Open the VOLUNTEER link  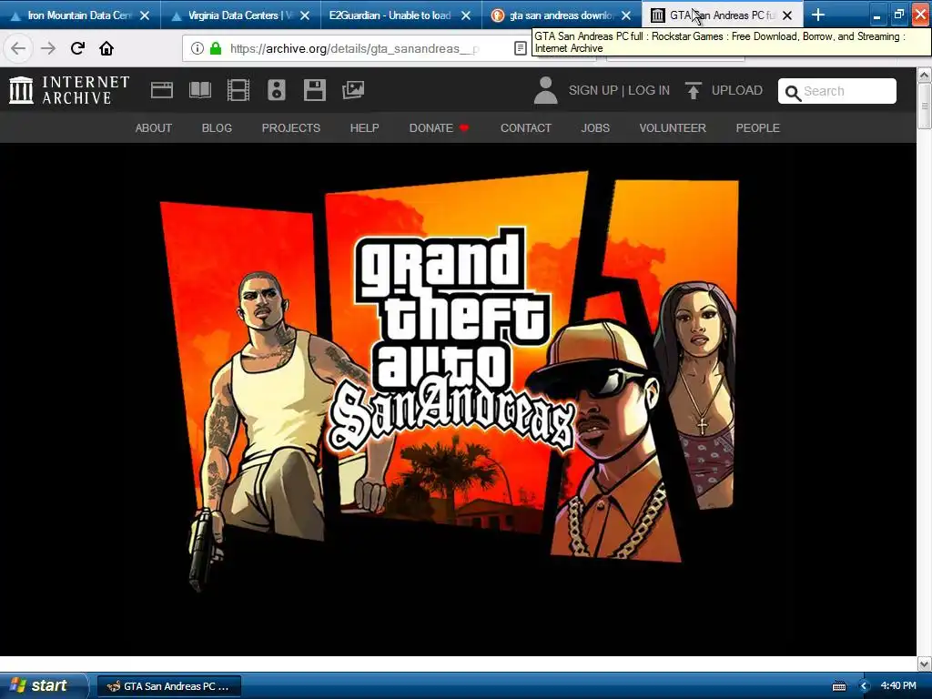click(x=673, y=127)
